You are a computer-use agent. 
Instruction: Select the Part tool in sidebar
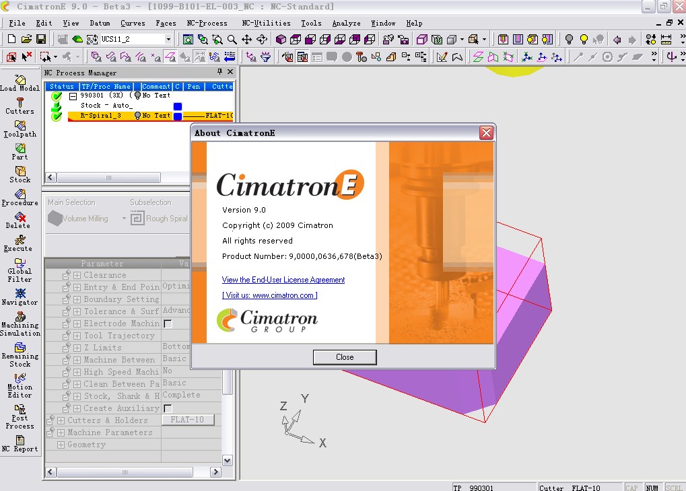click(x=20, y=152)
